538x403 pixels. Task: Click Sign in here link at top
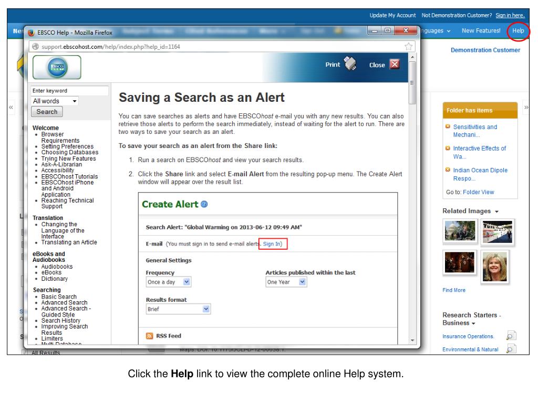[510, 15]
